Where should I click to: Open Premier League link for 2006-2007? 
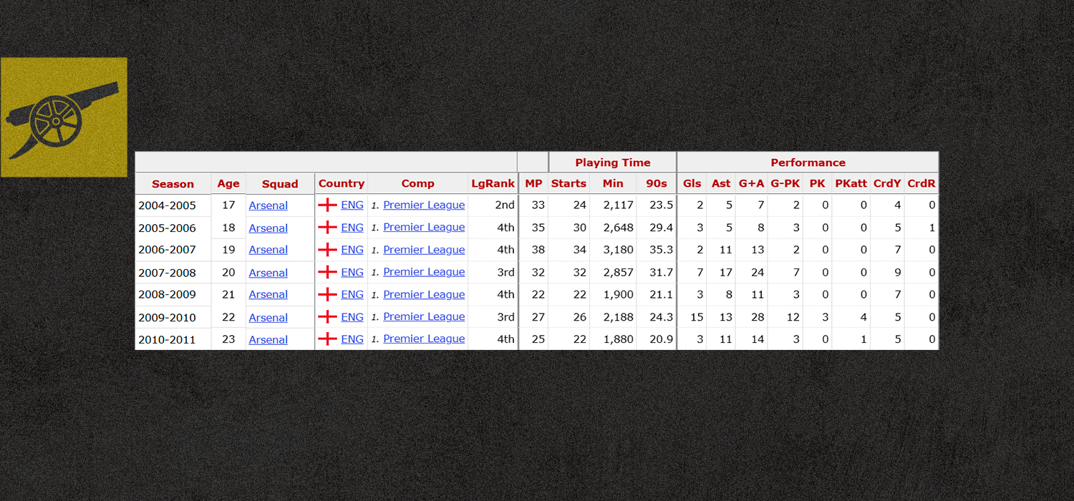424,250
